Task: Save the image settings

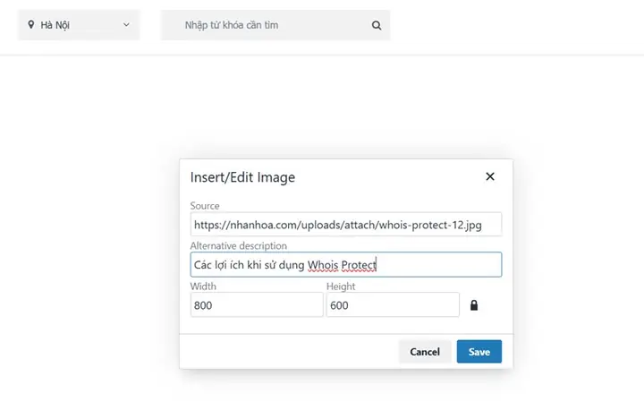Action: click(479, 352)
